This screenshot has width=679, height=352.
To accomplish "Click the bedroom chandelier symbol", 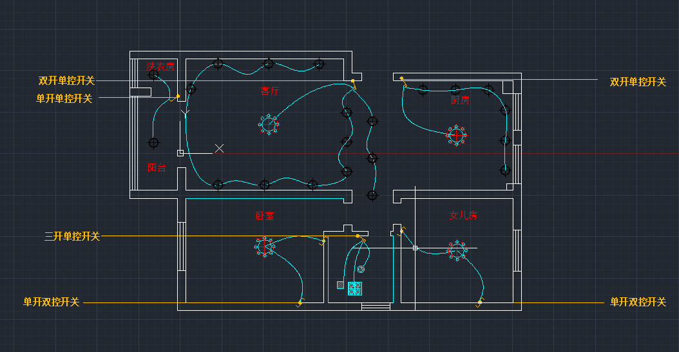I will (x=264, y=246).
